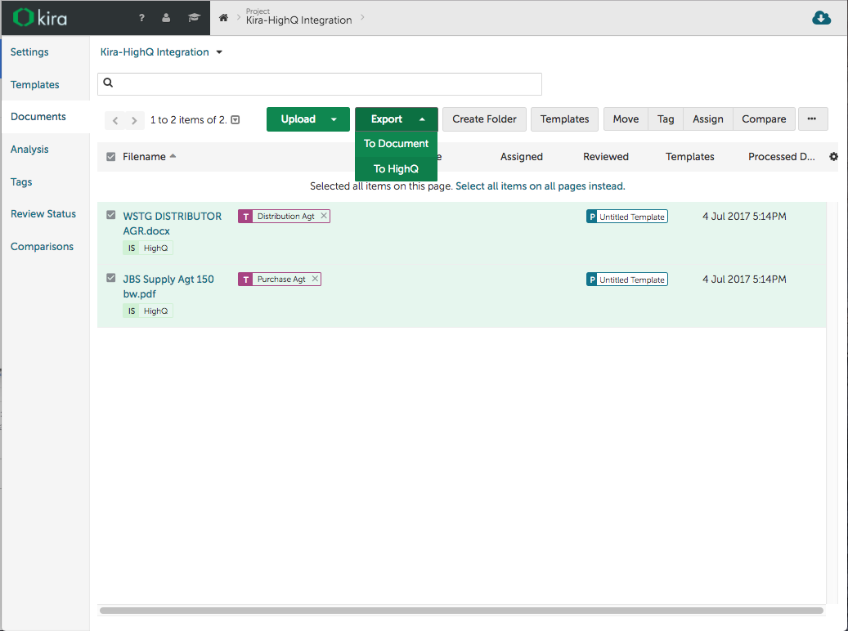848x631 pixels.
Task: Open Analysis in sidebar
Action: pos(29,150)
